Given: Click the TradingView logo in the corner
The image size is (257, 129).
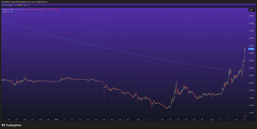Looking at the screenshot, I should 11,125.
